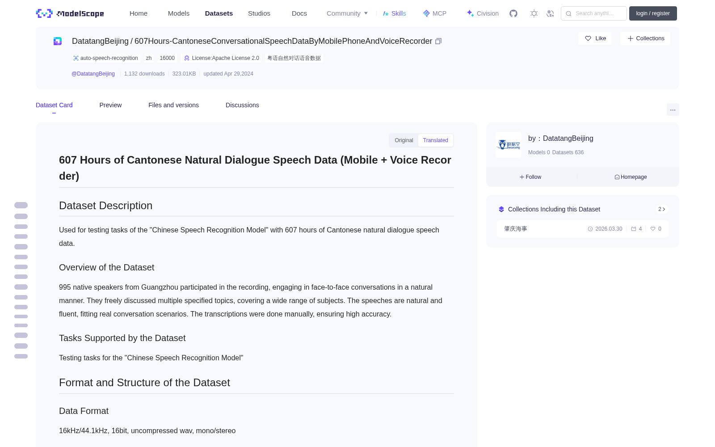
Task: Click the Models 0 count
Action: 539,152
